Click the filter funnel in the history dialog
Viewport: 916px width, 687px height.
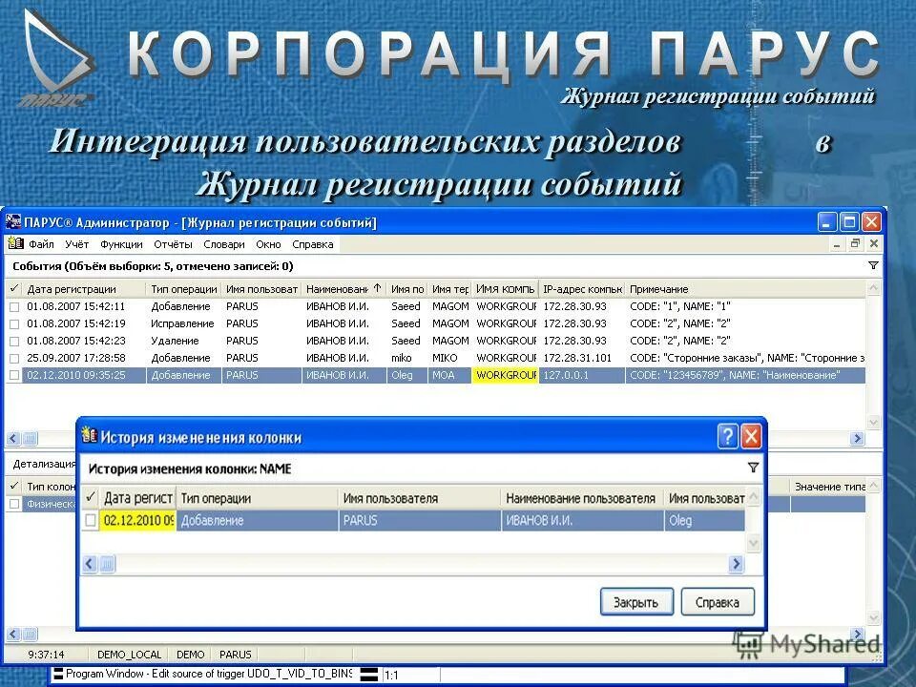pos(753,468)
